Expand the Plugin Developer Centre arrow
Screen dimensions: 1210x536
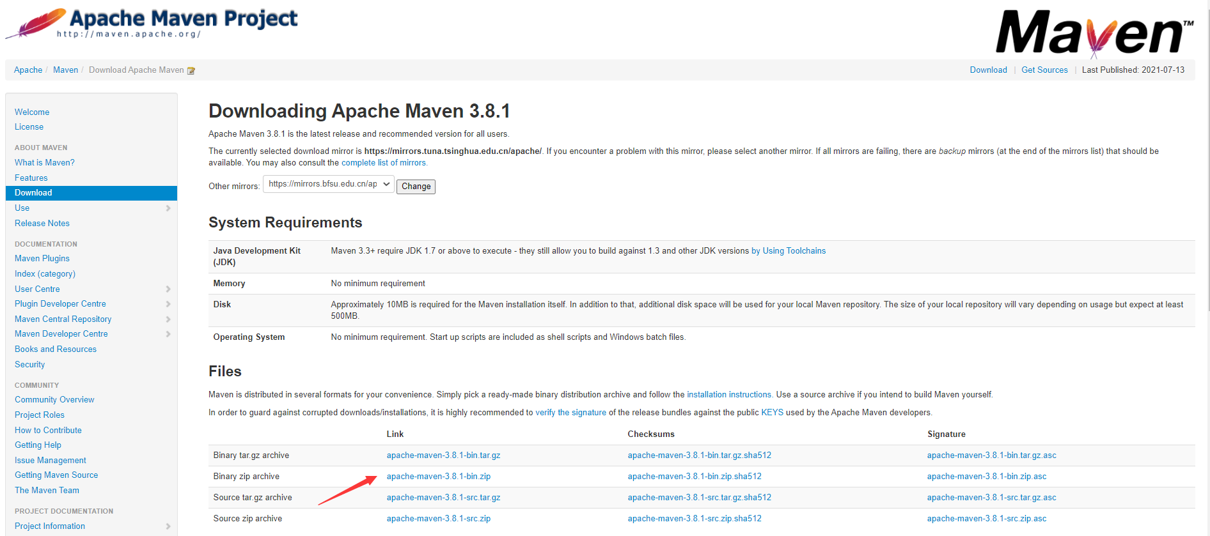(168, 304)
